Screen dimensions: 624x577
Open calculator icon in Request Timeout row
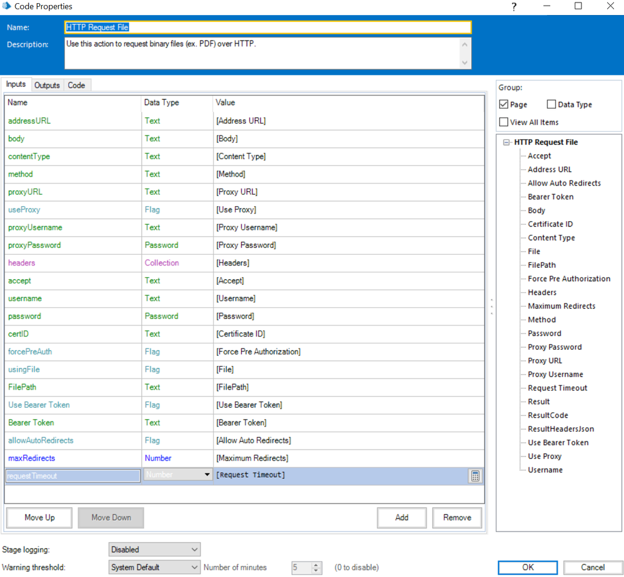[475, 476]
